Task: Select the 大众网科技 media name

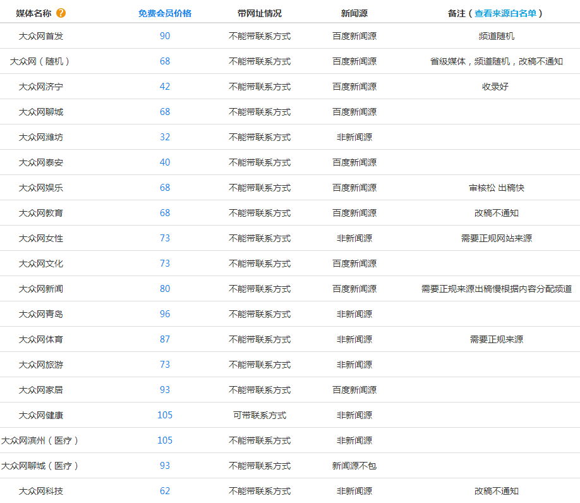Action: 41,491
